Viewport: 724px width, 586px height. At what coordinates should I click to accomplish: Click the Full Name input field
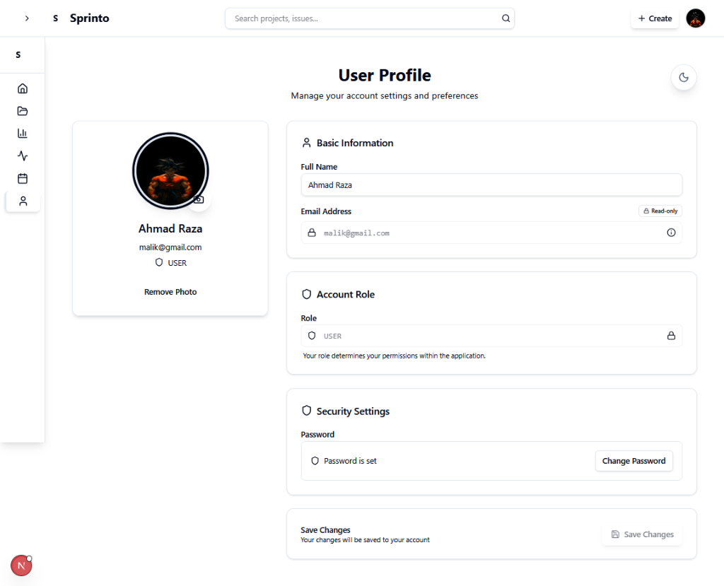(x=491, y=184)
